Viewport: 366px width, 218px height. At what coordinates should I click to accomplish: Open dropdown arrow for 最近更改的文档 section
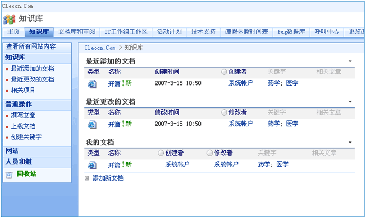click(x=350, y=102)
